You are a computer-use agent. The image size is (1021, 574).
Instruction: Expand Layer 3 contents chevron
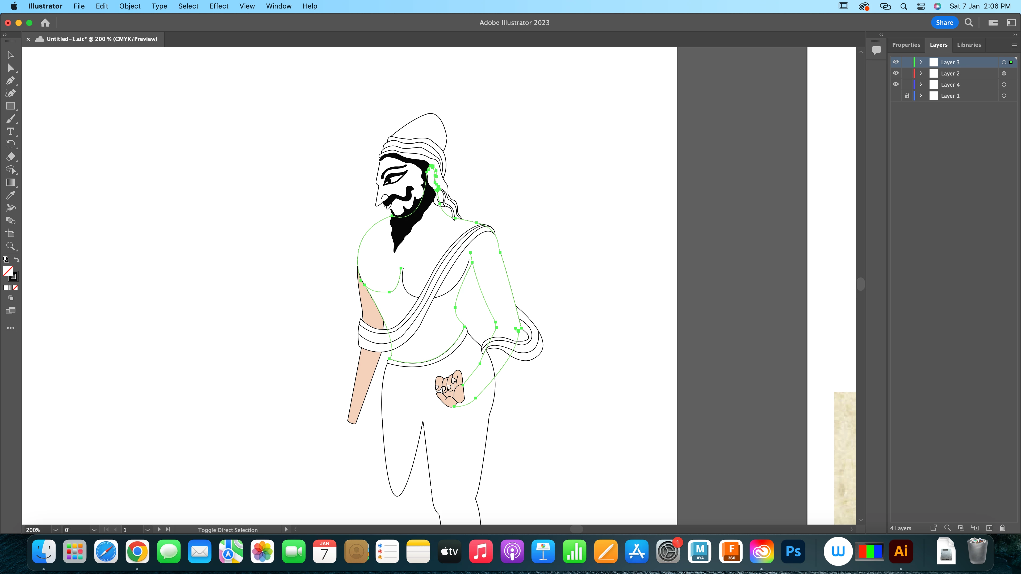(x=921, y=62)
